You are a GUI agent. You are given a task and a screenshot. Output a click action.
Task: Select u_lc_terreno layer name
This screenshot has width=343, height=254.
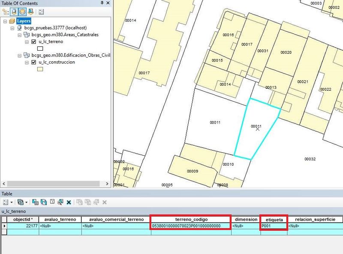[x=51, y=42]
